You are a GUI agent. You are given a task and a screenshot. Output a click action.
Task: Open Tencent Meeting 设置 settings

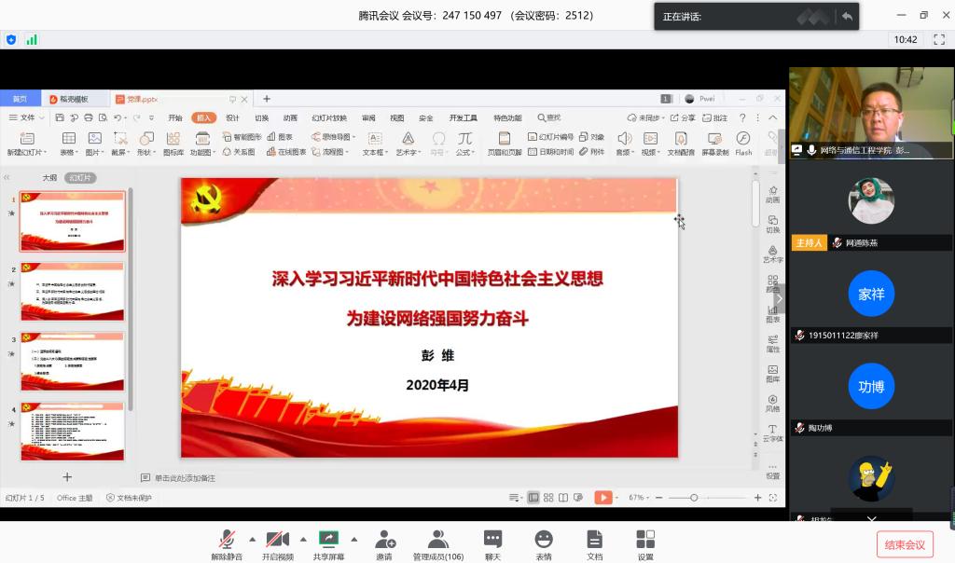645,544
